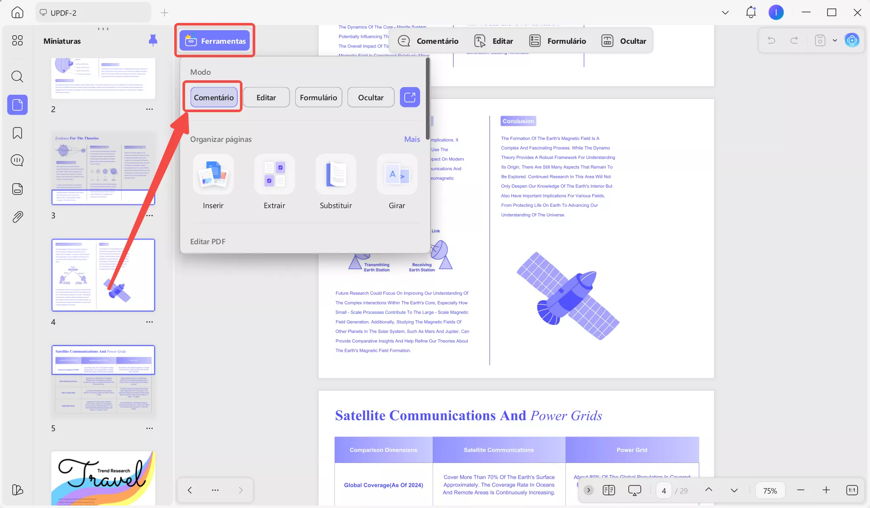Viewport: 870px width, 508px height.
Task: Expand the save options dropdown arrow
Action: point(835,40)
